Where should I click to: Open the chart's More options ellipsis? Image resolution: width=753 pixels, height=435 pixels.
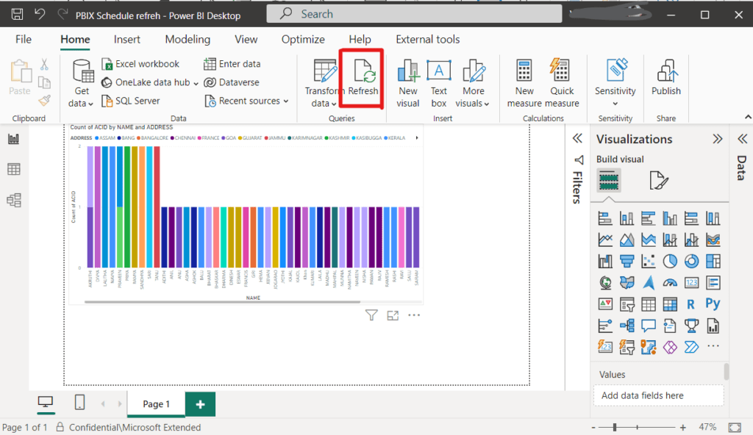[x=414, y=315]
